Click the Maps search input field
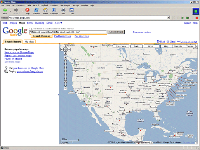This screenshot has width=200, height=150. coord(68,32)
